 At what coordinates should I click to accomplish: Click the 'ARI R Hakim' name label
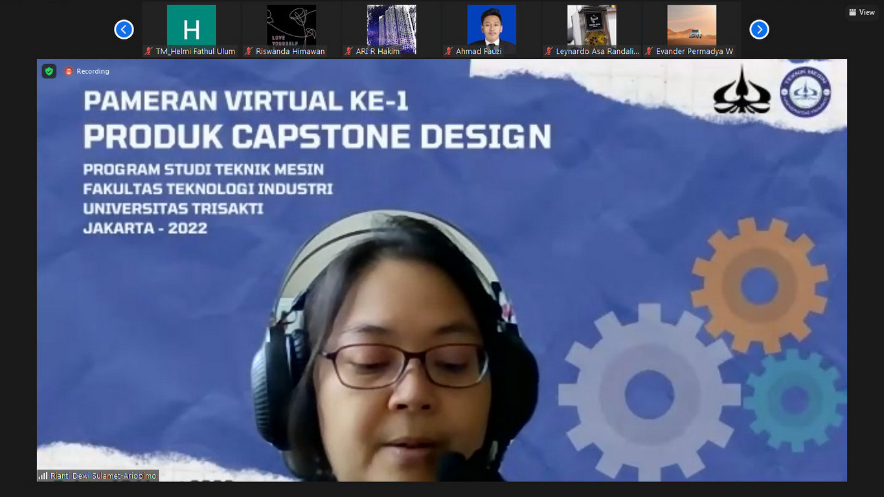(378, 51)
